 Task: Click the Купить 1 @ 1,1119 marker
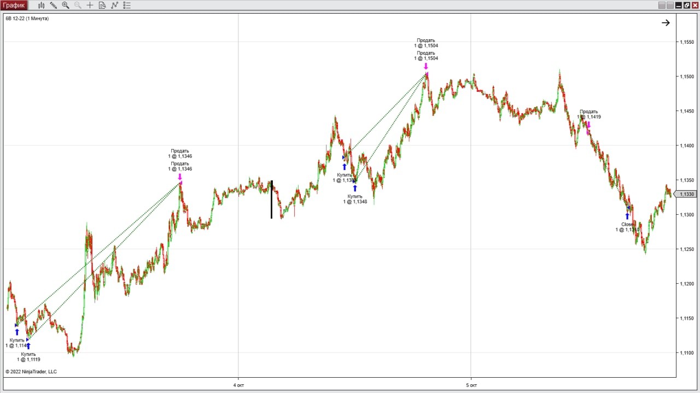pos(28,346)
